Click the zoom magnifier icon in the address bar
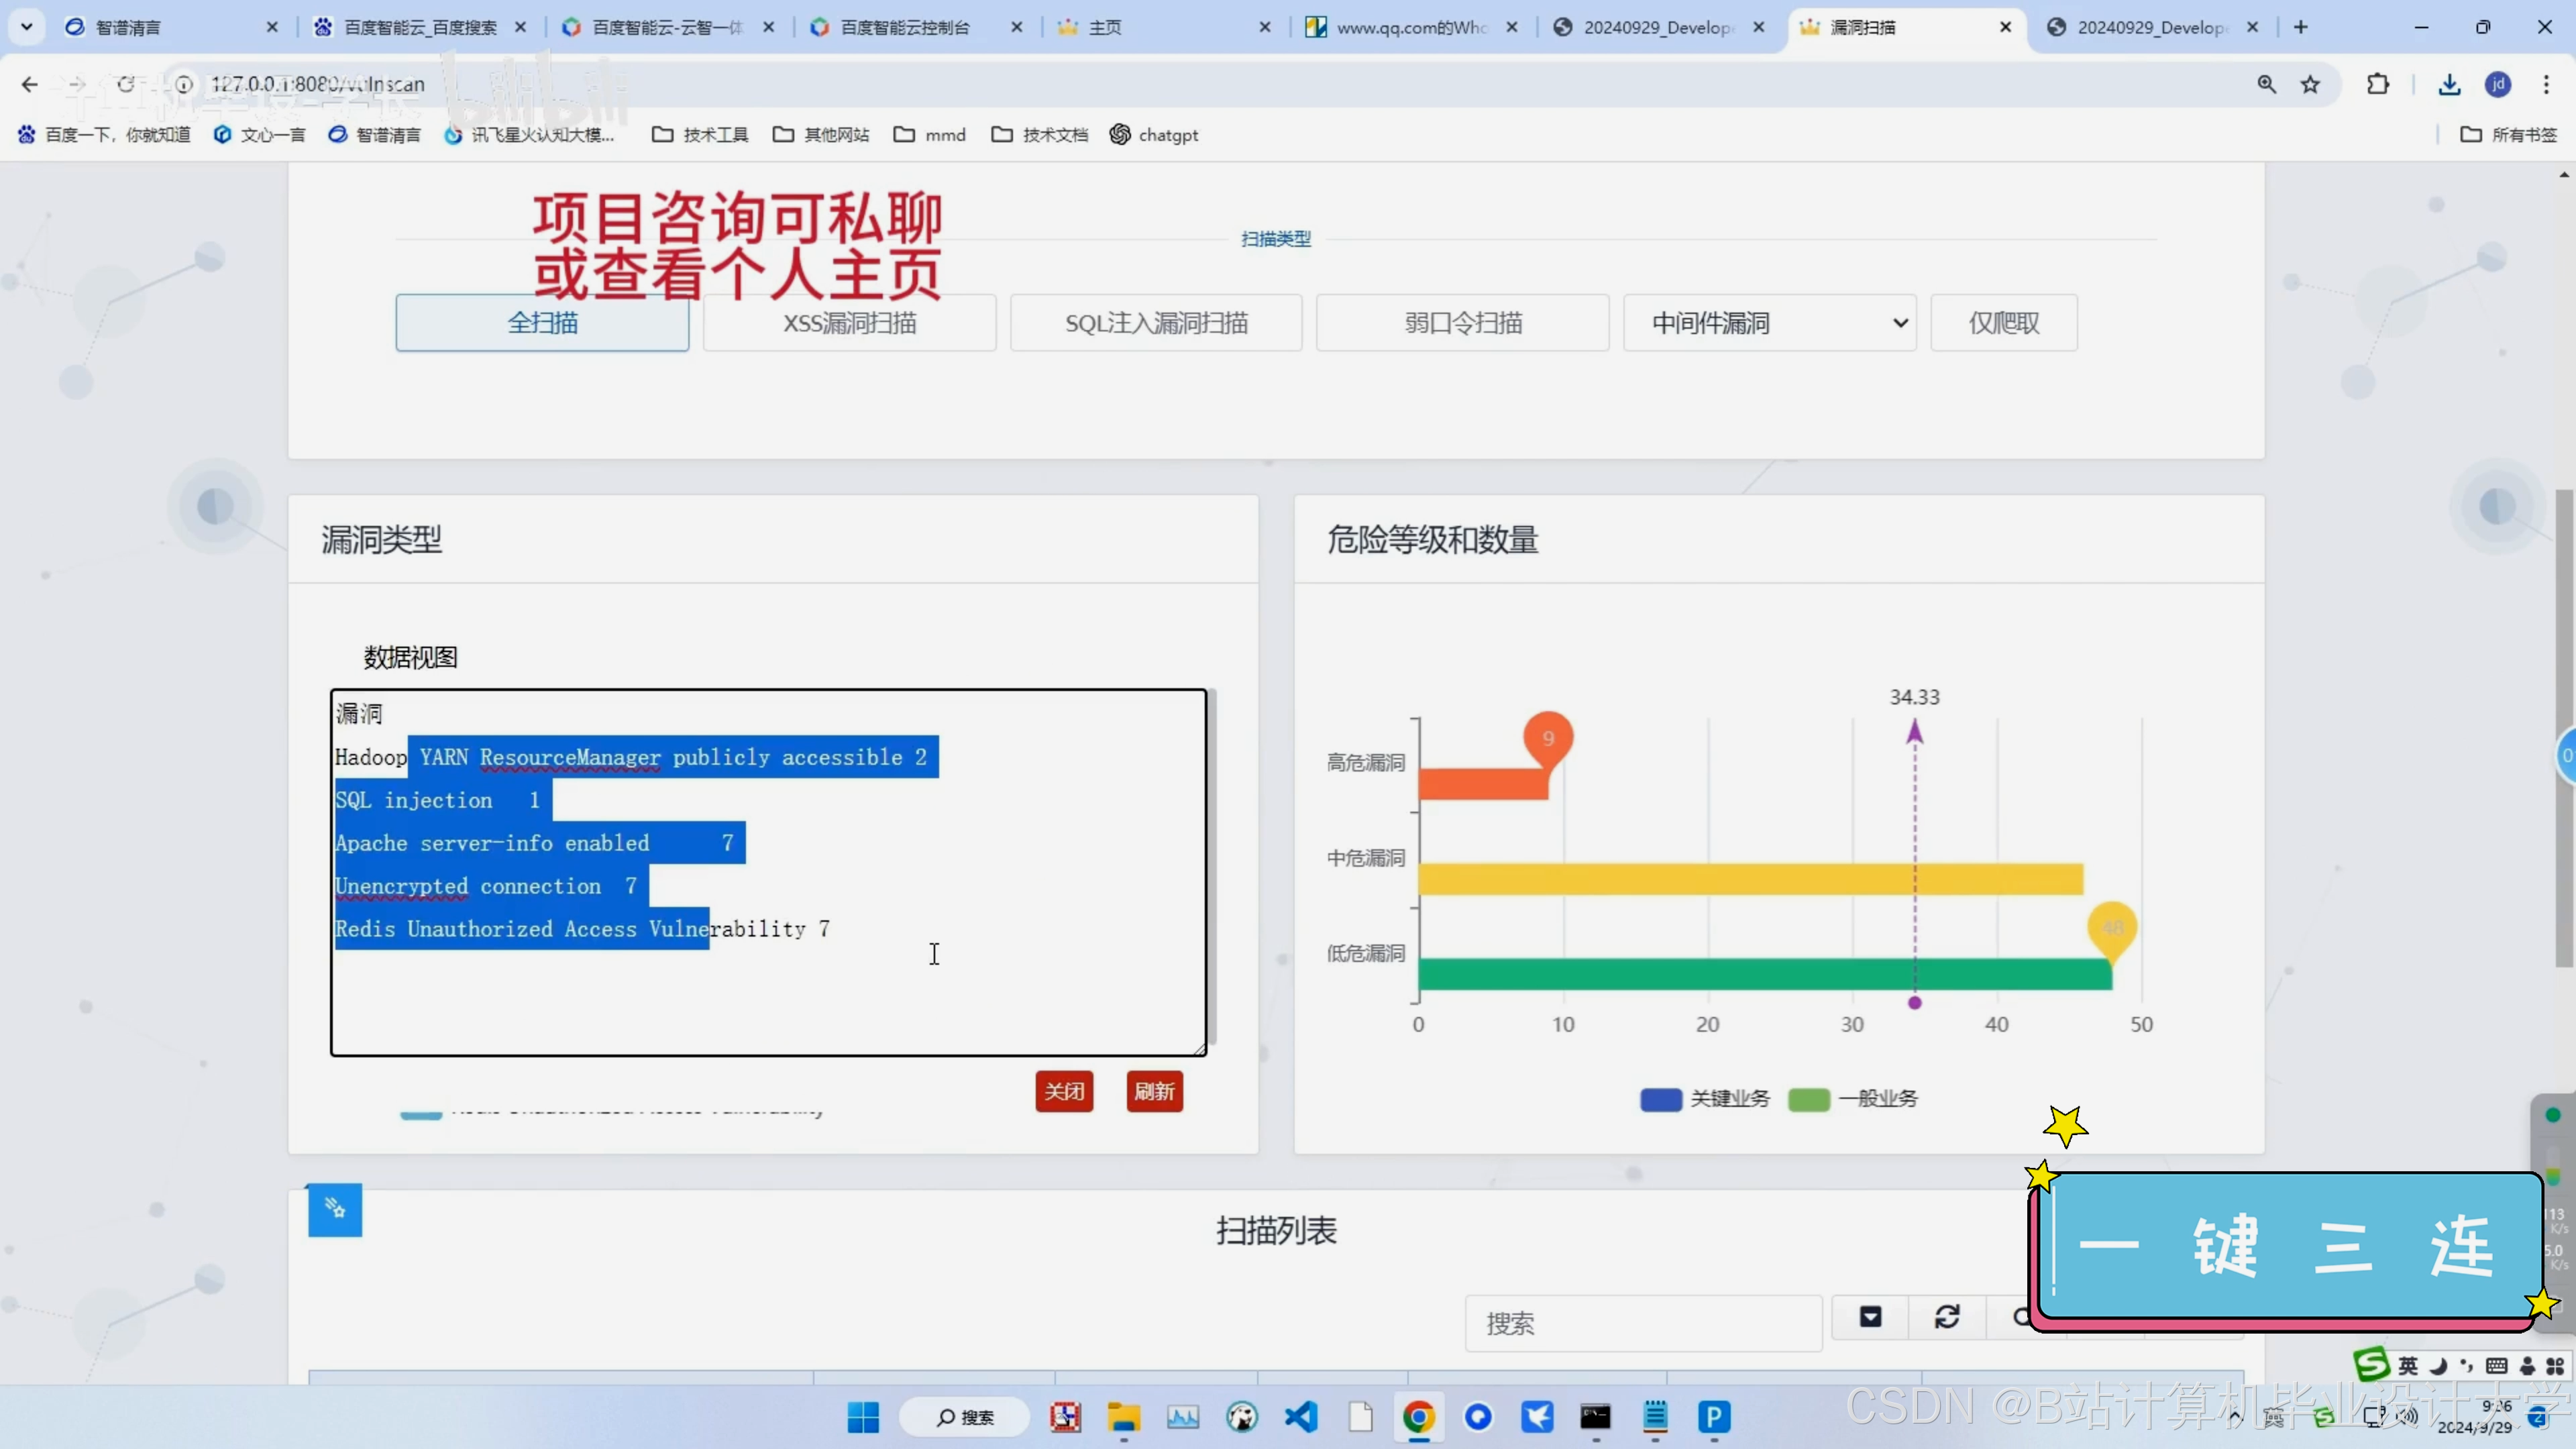This screenshot has width=2576, height=1449. [x=2266, y=85]
